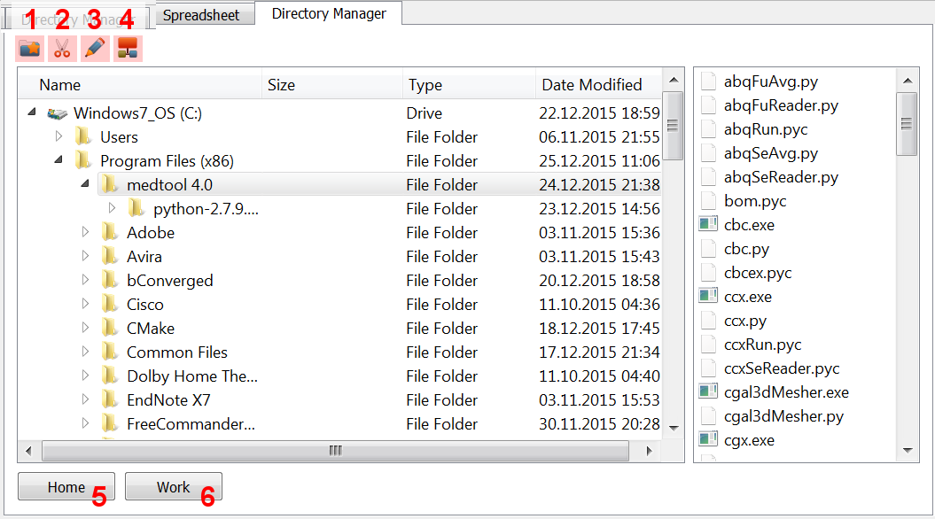The height and width of the screenshot is (519, 935).
Task: Select the file abqSeAvg.py
Action: coord(770,153)
